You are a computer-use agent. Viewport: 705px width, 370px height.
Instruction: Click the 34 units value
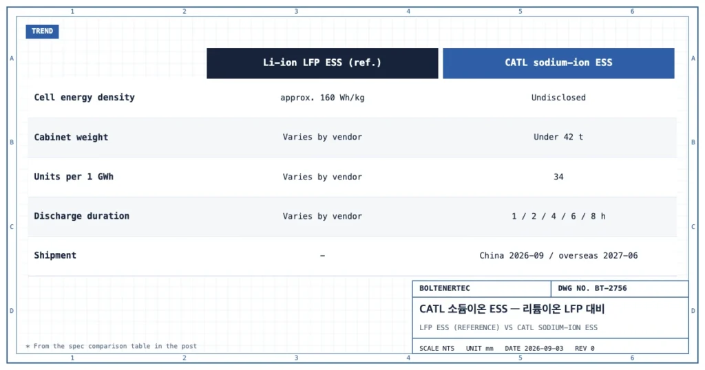(x=558, y=177)
